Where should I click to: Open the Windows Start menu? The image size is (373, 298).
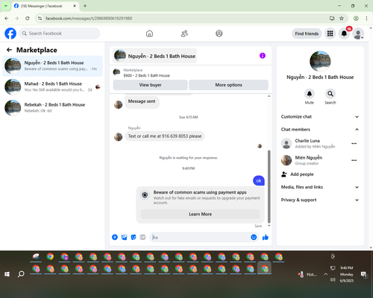point(7,274)
